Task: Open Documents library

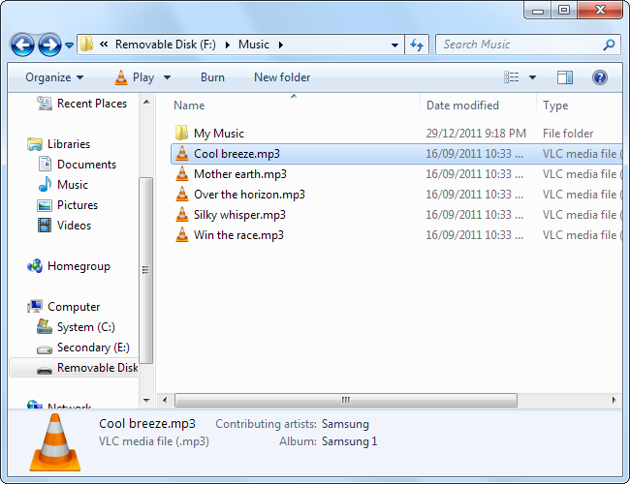Action: coord(86,165)
